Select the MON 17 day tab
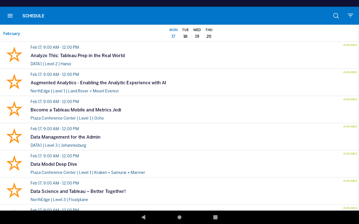359x224 pixels. point(173,33)
